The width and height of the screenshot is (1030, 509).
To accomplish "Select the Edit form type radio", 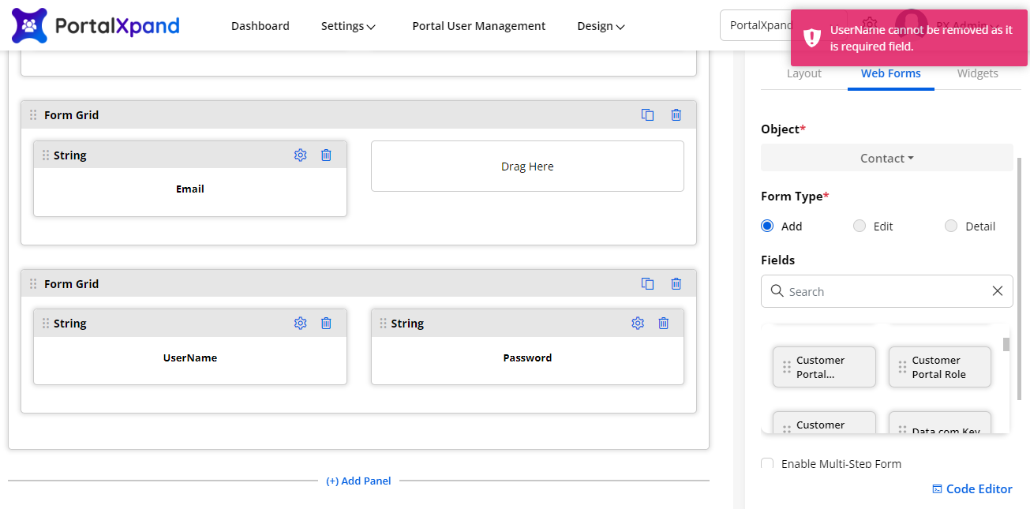I will click(x=860, y=226).
